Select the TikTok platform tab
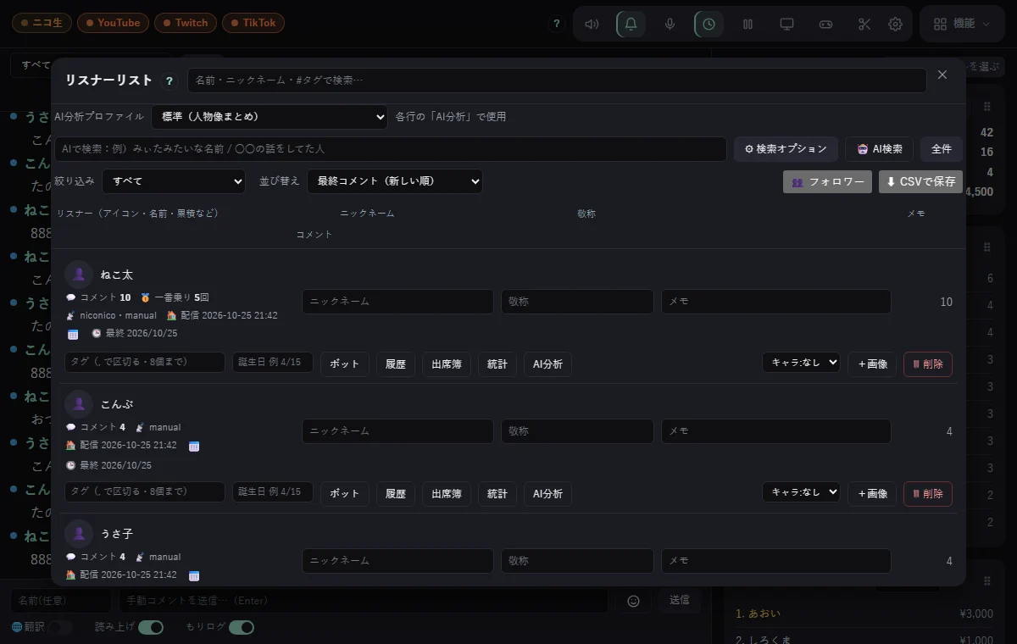 coord(253,23)
